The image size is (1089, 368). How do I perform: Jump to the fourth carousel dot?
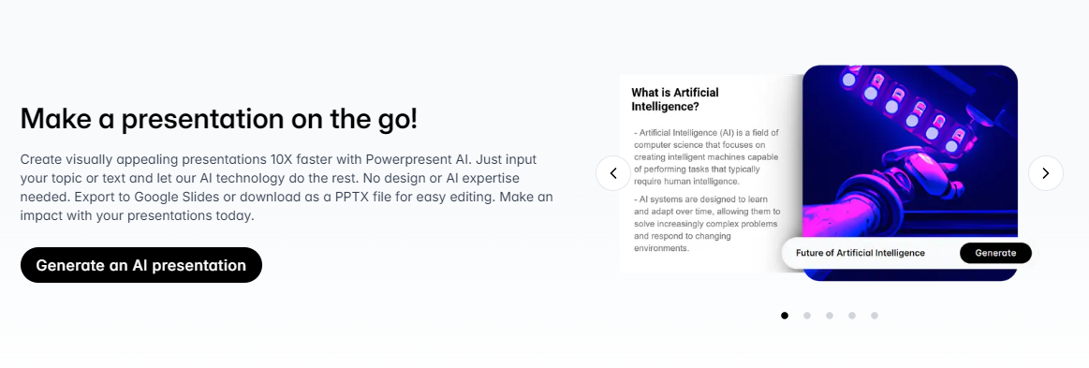coord(852,316)
